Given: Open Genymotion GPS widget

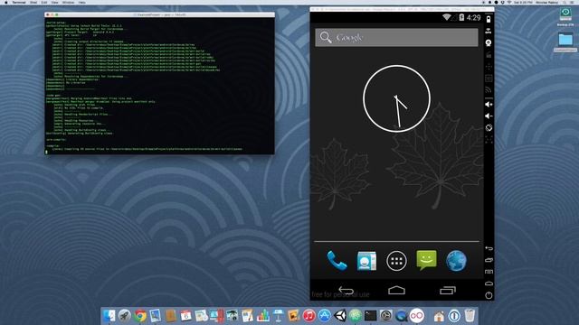Looking at the screenshot, I should (x=489, y=31).
